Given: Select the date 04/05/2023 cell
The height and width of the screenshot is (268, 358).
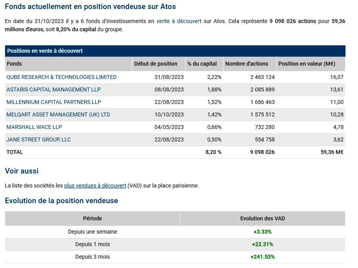Looking at the screenshot, I should click(169, 127).
